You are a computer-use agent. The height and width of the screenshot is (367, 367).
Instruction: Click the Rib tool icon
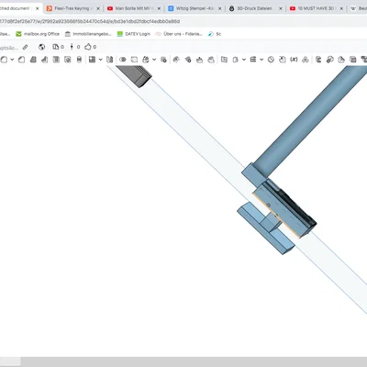click(45, 60)
